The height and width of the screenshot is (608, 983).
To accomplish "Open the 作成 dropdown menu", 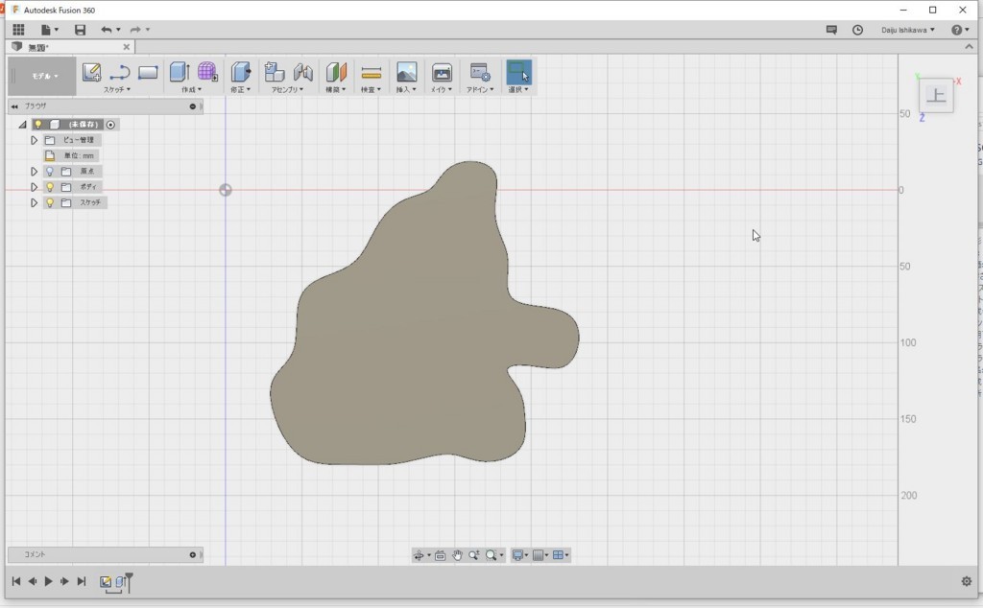I will click(192, 89).
